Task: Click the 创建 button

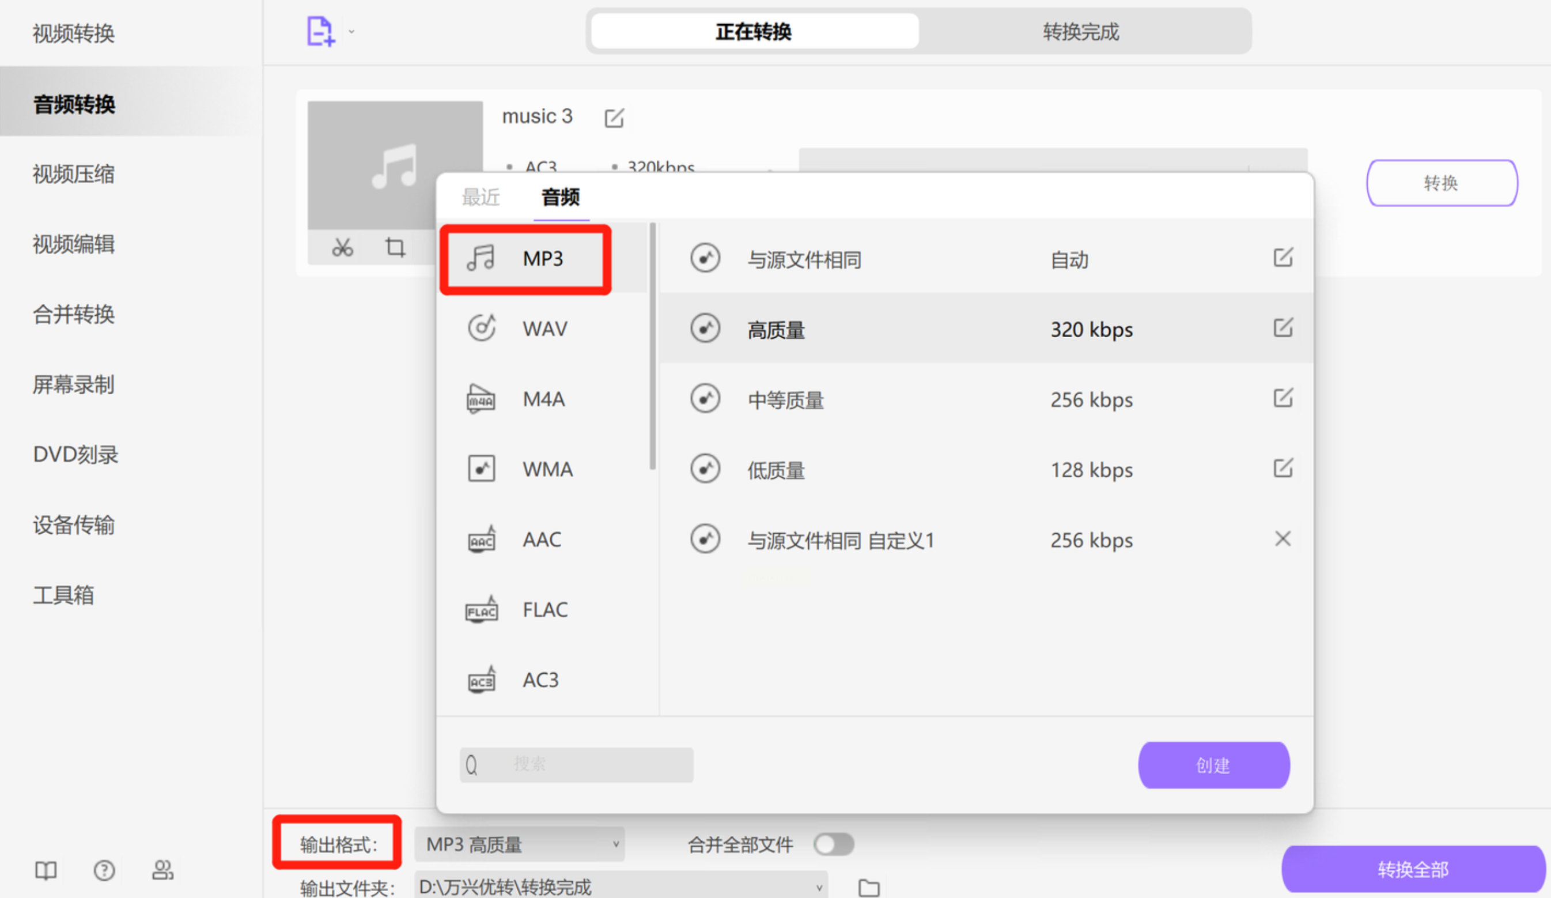Action: point(1213,765)
